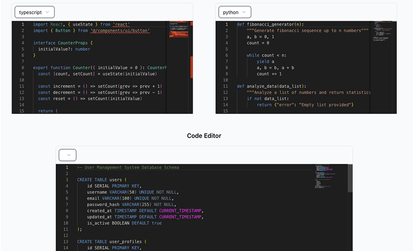
Task: Open the python language dropdown
Action: click(x=235, y=12)
